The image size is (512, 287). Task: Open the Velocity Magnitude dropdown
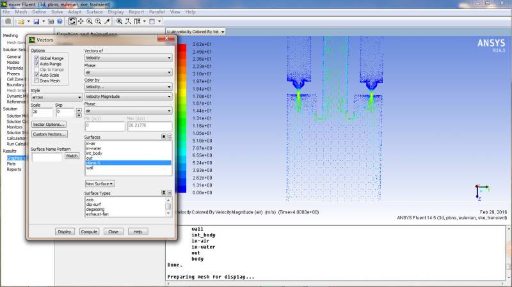click(128, 97)
